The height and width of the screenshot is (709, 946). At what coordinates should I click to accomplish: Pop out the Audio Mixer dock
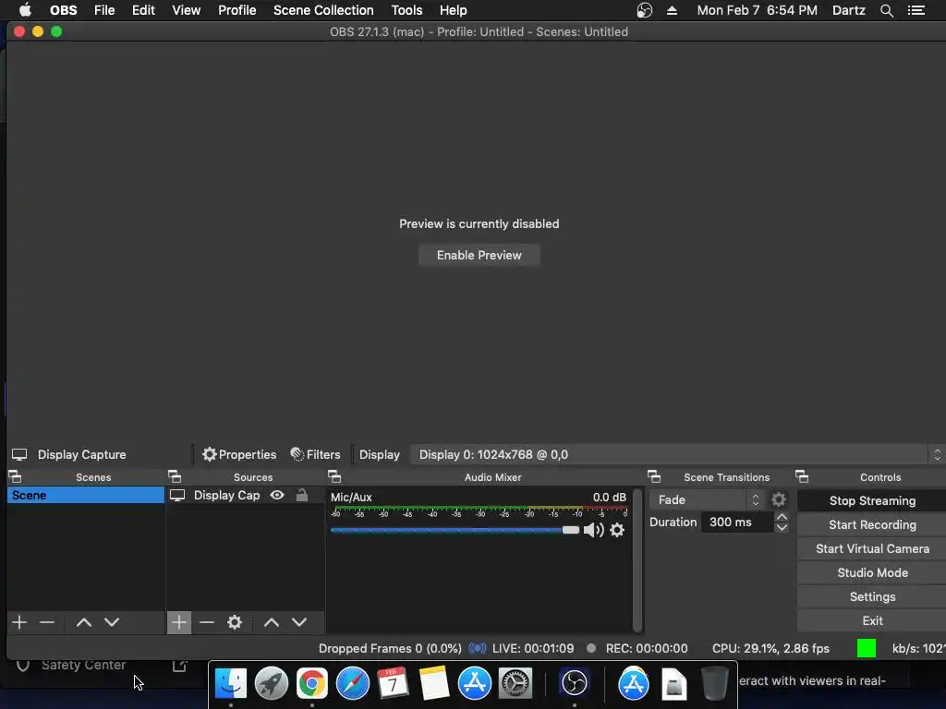(x=334, y=477)
